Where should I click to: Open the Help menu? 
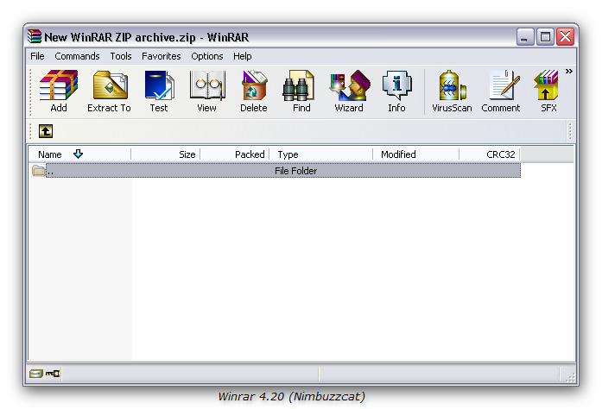243,56
